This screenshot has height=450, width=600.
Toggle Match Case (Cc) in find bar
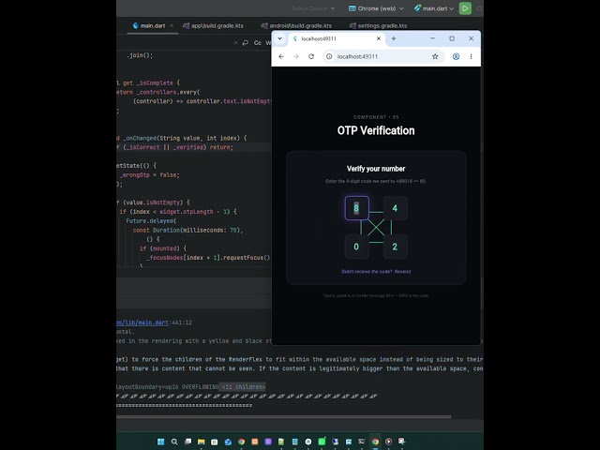coord(258,43)
